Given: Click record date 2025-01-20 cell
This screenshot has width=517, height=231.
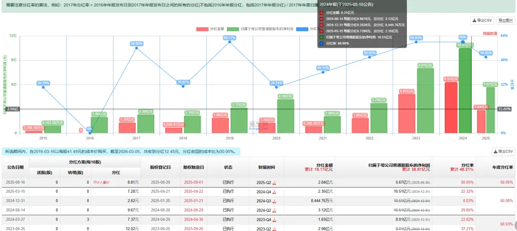Looking at the screenshot, I should [160, 201].
